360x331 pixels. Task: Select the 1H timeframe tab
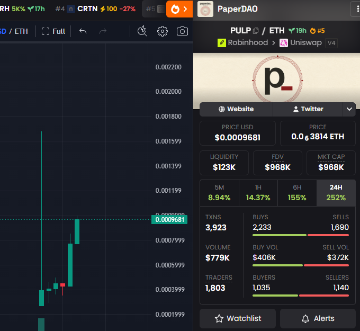point(258,193)
